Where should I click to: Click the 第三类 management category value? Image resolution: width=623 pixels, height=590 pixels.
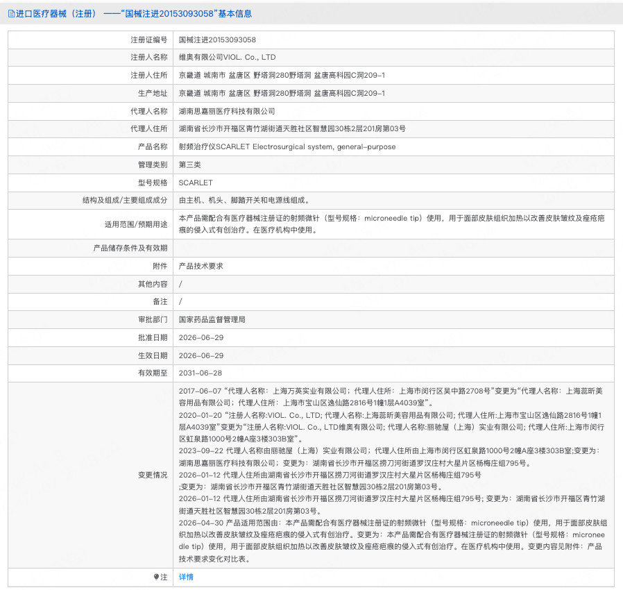190,165
